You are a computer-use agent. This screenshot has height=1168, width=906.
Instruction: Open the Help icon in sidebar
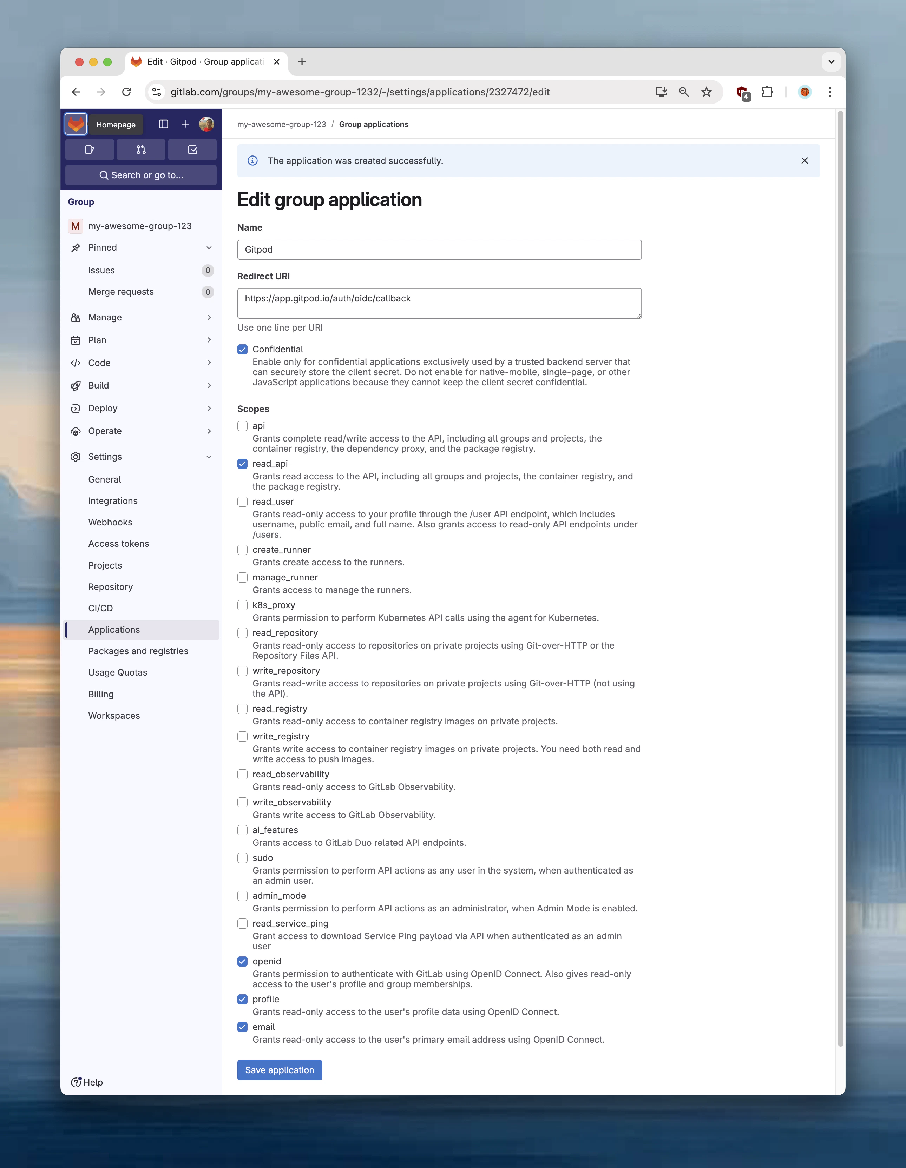point(87,1082)
